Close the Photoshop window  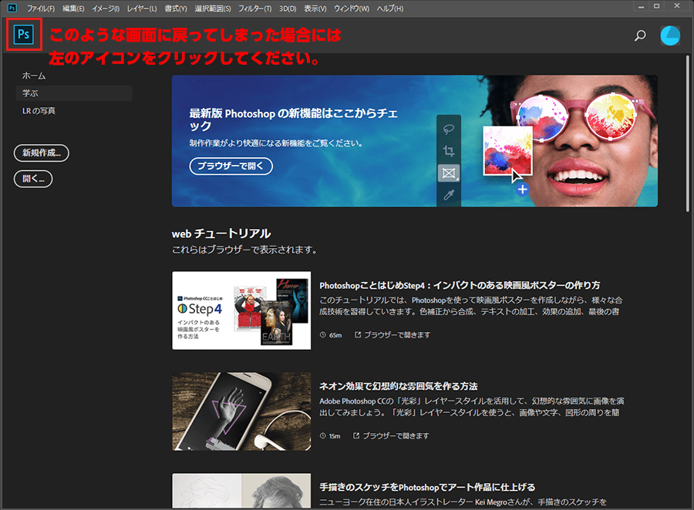[x=677, y=6]
